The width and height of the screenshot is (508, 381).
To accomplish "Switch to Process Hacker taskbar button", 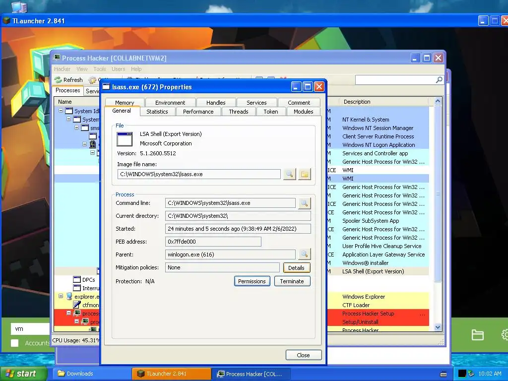I will pyautogui.click(x=251, y=374).
